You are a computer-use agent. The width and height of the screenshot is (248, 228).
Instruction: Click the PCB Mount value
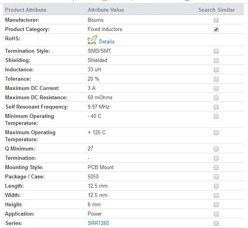pyautogui.click(x=101, y=168)
